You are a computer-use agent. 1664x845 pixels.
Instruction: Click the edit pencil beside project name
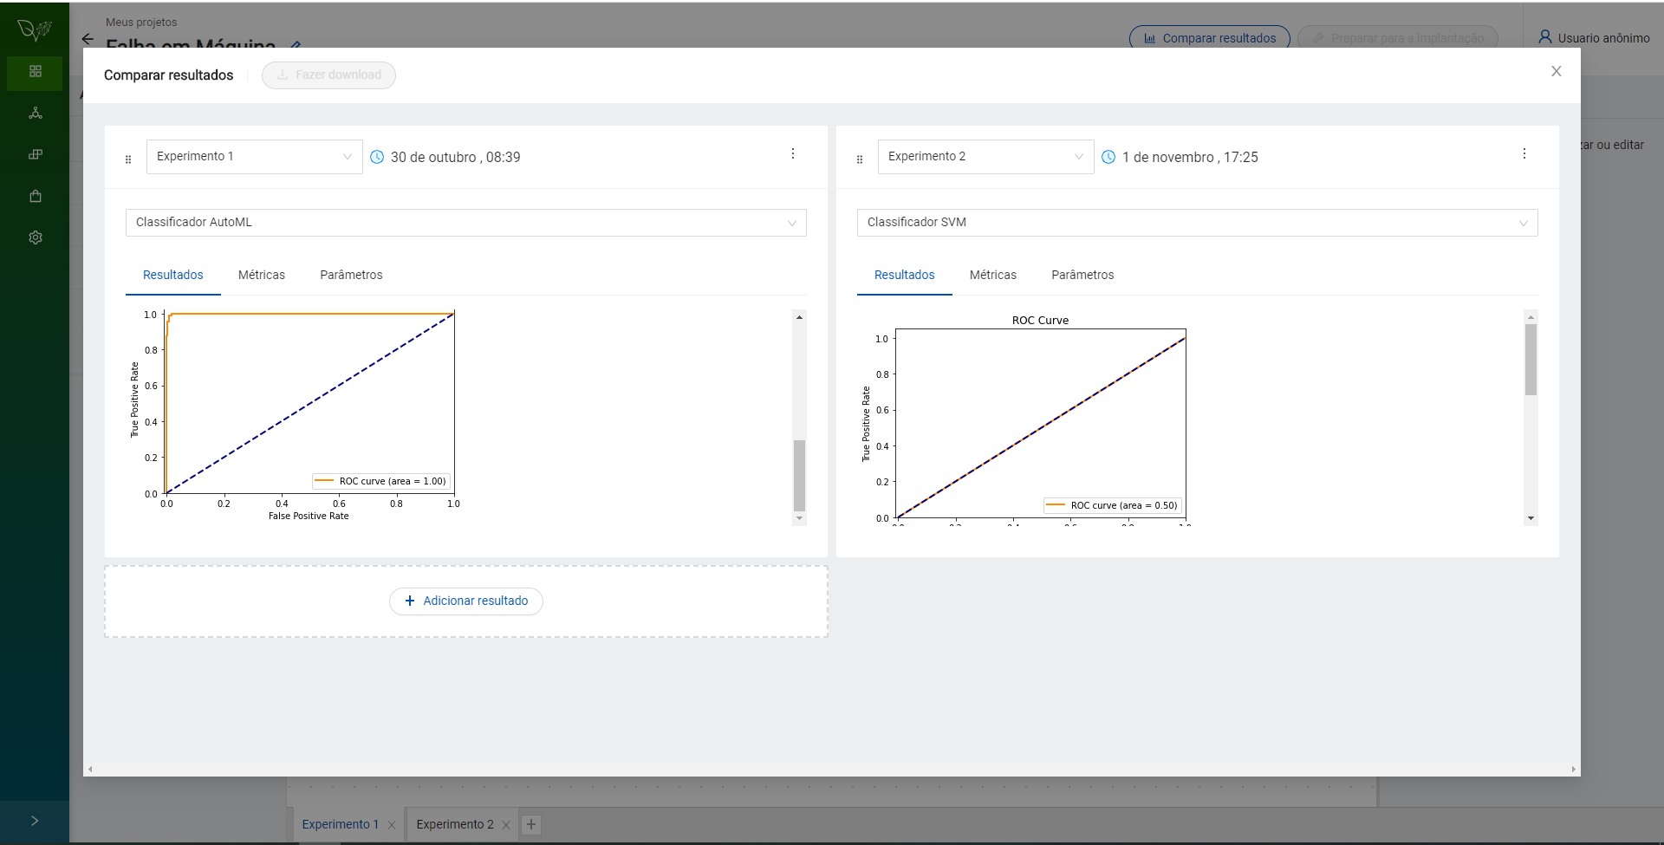click(295, 44)
